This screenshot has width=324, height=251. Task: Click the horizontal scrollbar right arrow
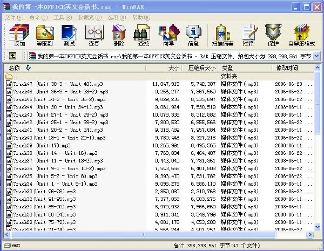(309, 234)
